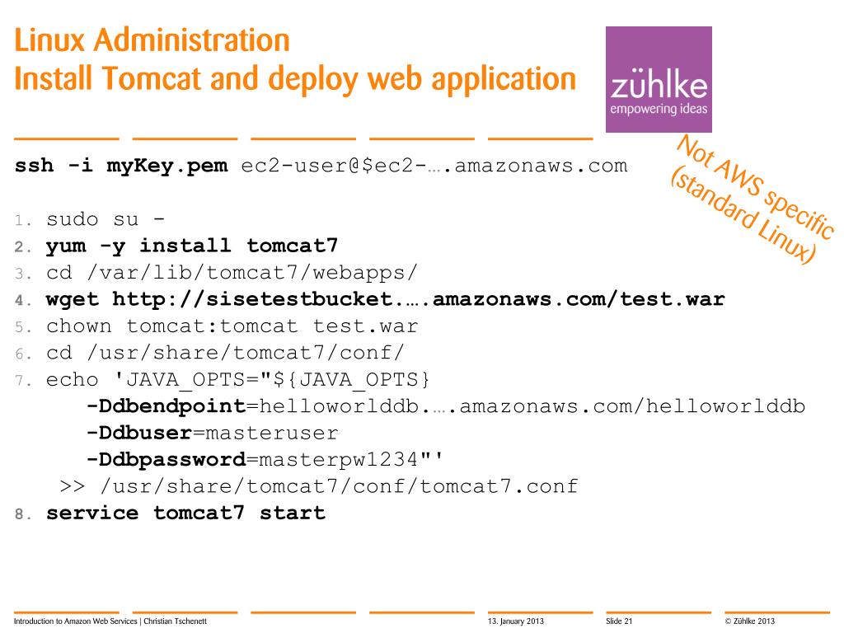This screenshot has height=633, width=844.
Task: Click 'Install Tomcat and deploy web application' heading
Action: [295, 79]
